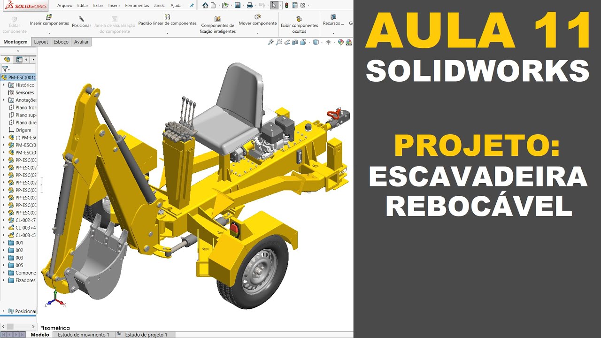Select the arrow Select cursor tool
The height and width of the screenshot is (338, 601).
tap(275, 5)
